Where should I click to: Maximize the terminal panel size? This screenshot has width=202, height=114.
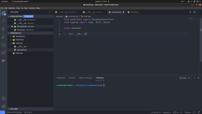(x=194, y=78)
